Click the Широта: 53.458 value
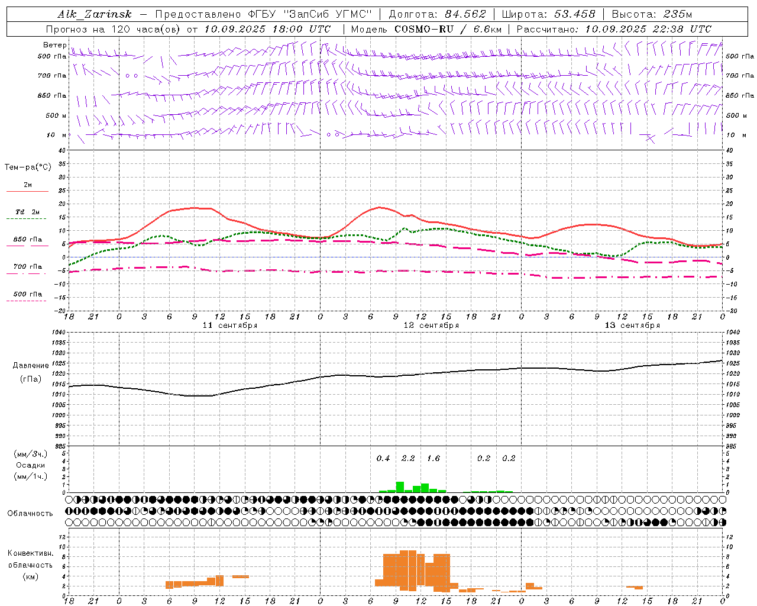 tap(548, 14)
